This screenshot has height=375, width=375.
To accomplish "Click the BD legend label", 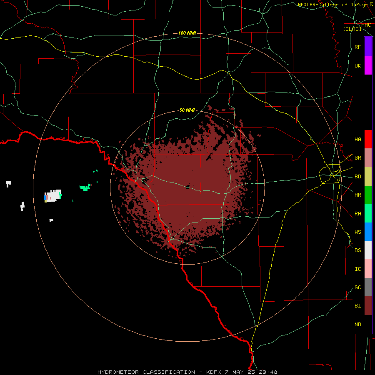I will coord(358,177).
